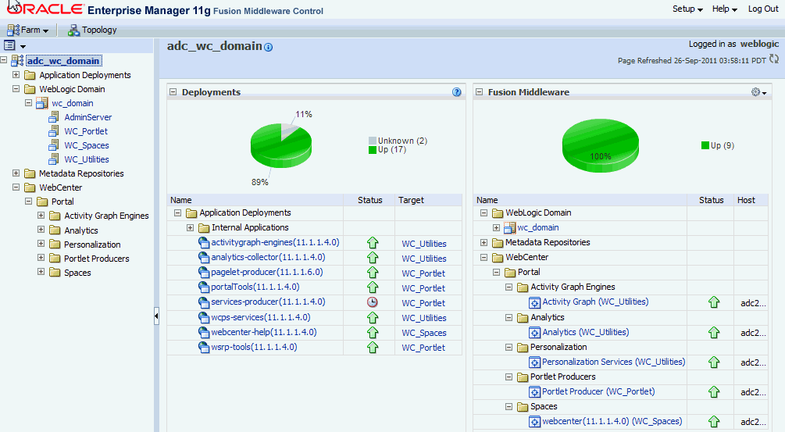Collapse WebLogic Domain in navigation tree

16,88
